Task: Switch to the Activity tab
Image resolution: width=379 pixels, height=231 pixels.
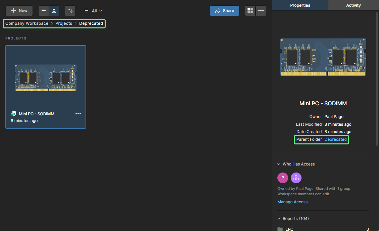Action: point(353,5)
